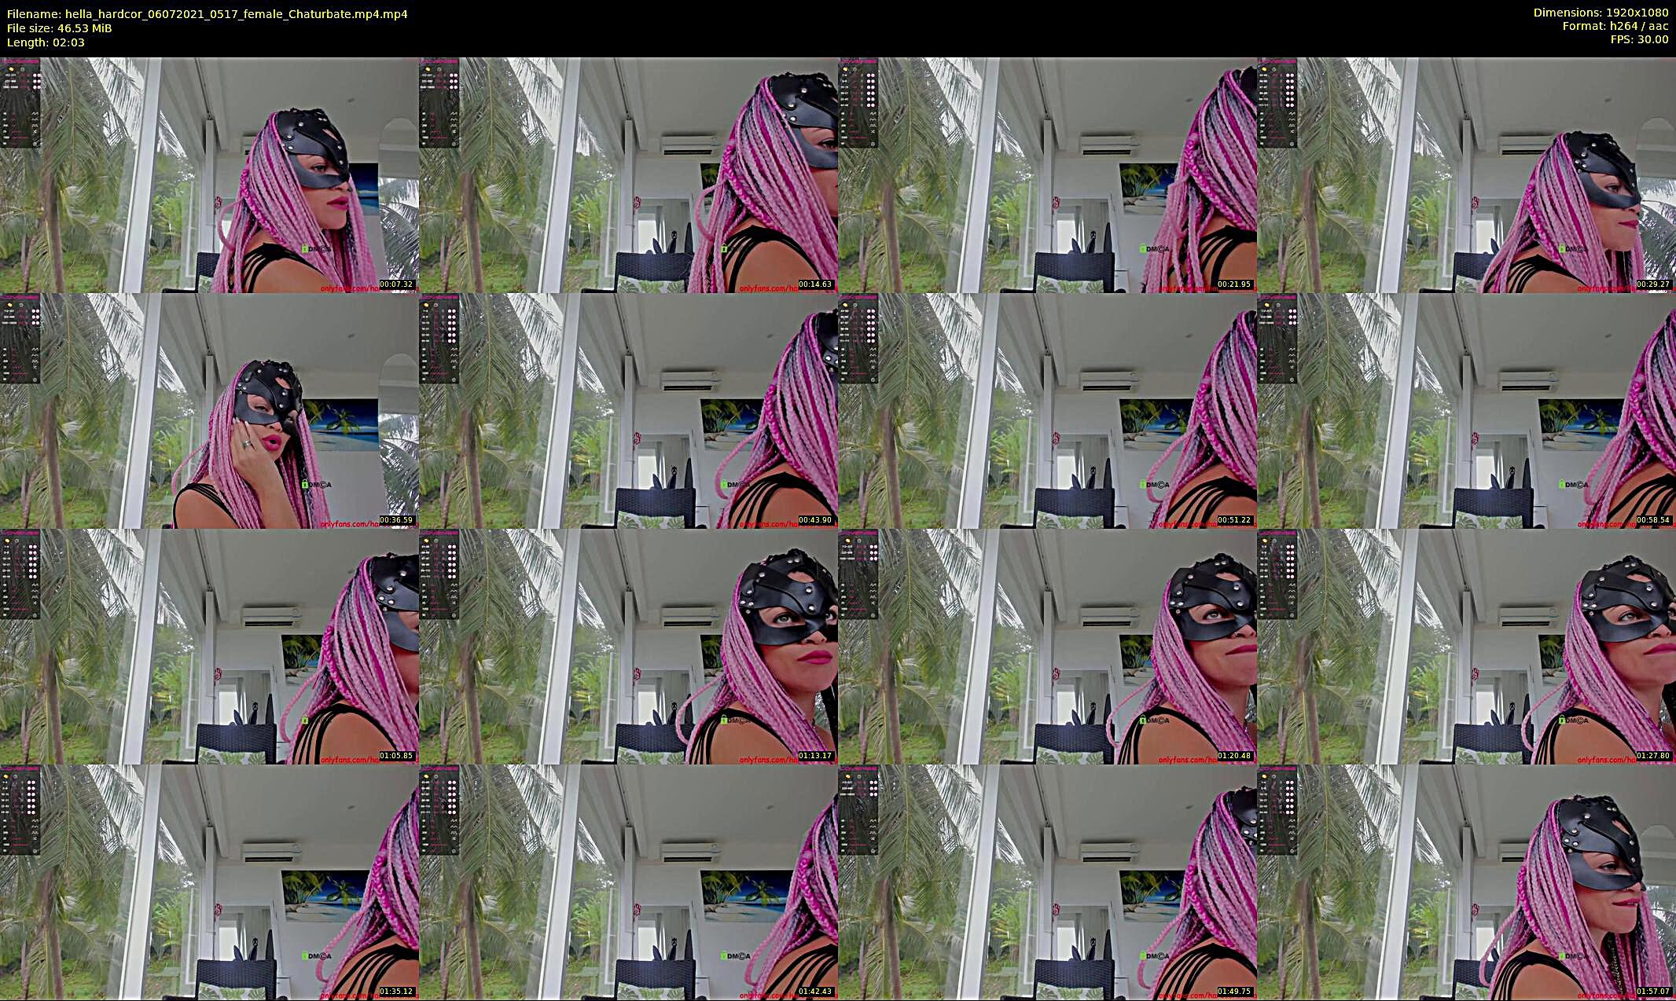Click the 'Dimensions: 1920x1080' text
Image resolution: width=1676 pixels, height=1001 pixels.
pyautogui.click(x=1601, y=13)
